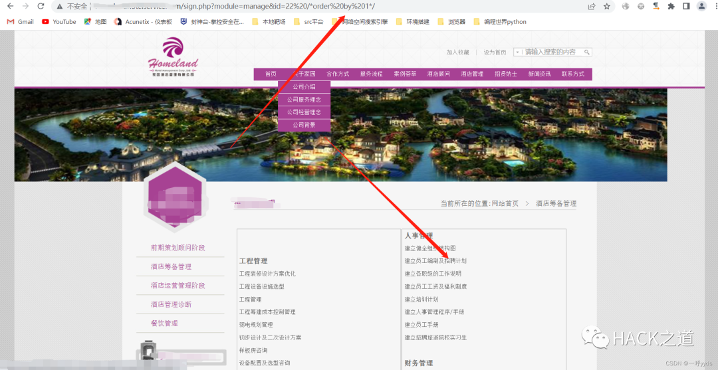Image resolution: width=718 pixels, height=370 pixels.
Task: Click the search magnifier icon in site search
Action: click(x=587, y=52)
